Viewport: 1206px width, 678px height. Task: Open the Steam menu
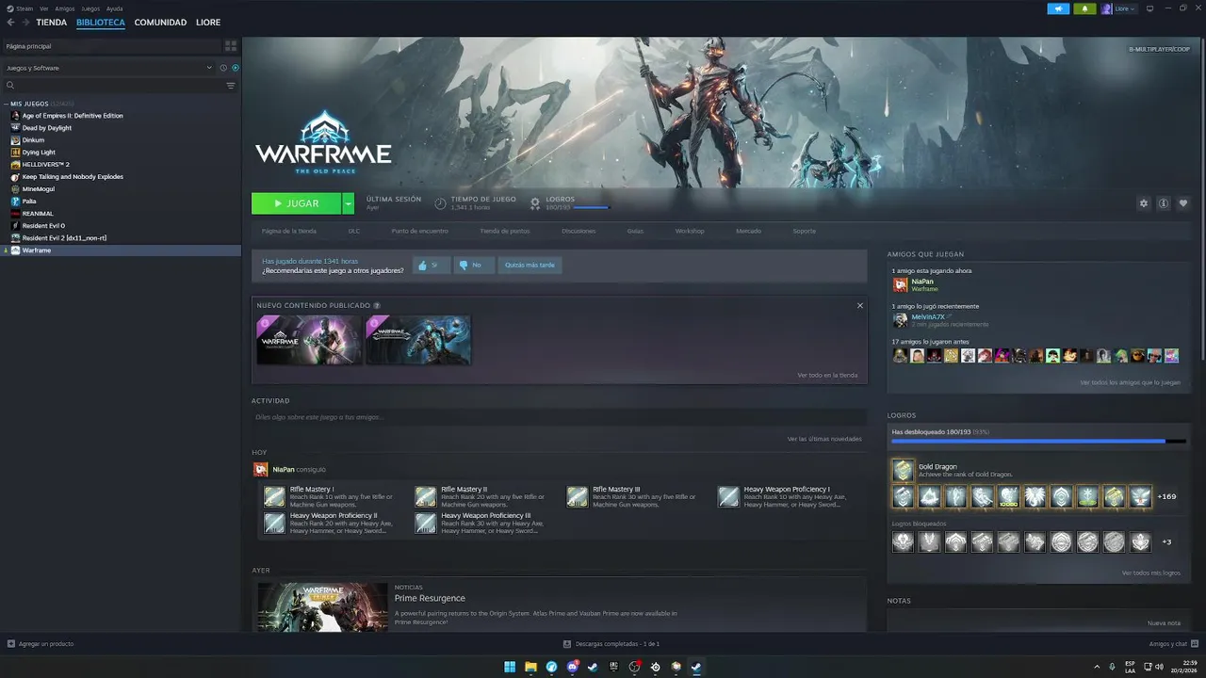point(24,8)
